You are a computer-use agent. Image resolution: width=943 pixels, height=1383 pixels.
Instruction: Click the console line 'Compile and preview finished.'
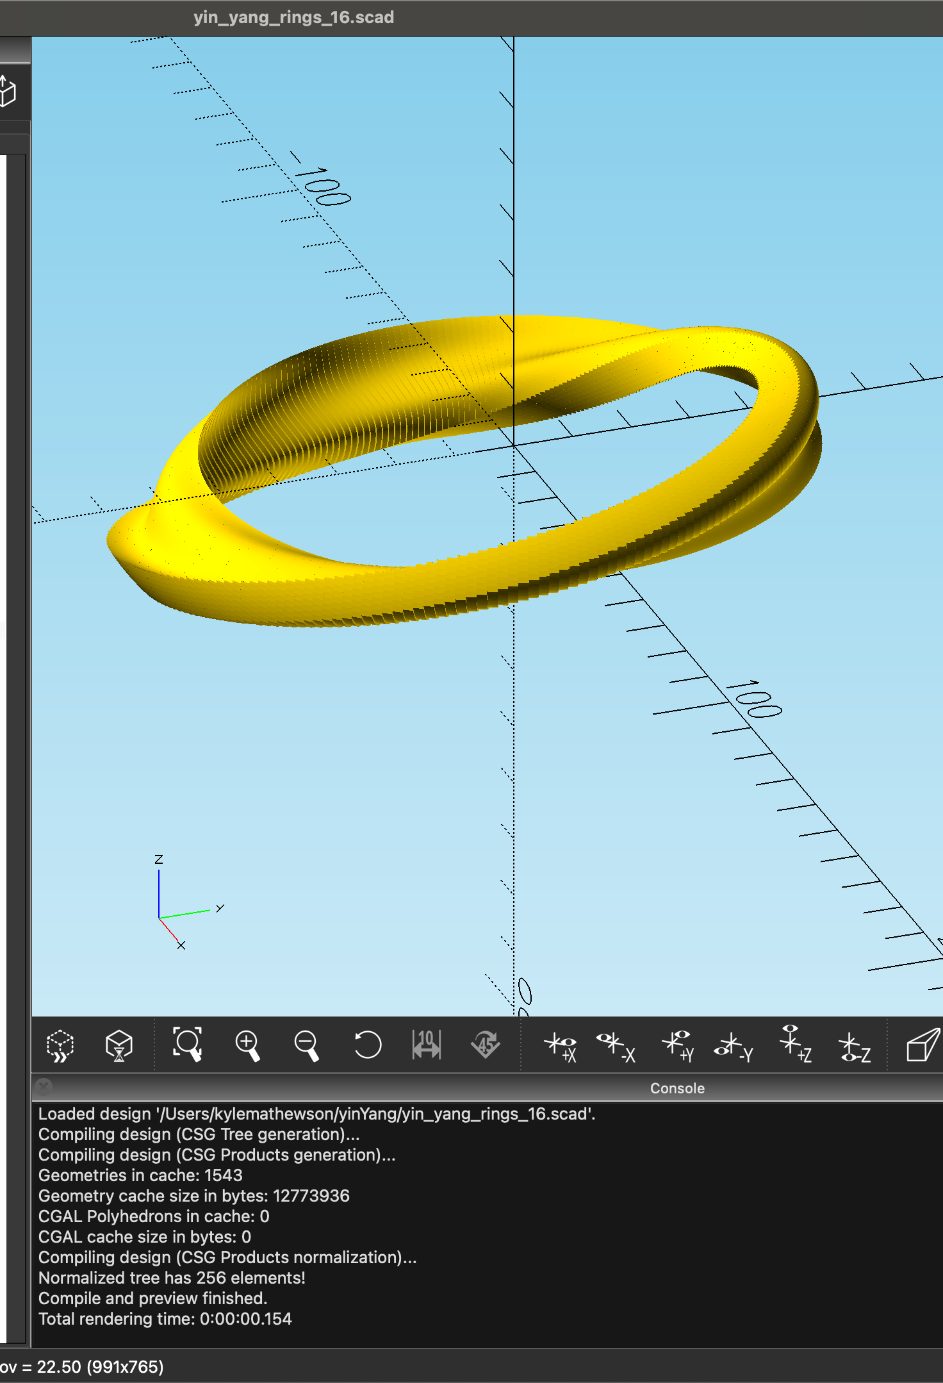(152, 1298)
